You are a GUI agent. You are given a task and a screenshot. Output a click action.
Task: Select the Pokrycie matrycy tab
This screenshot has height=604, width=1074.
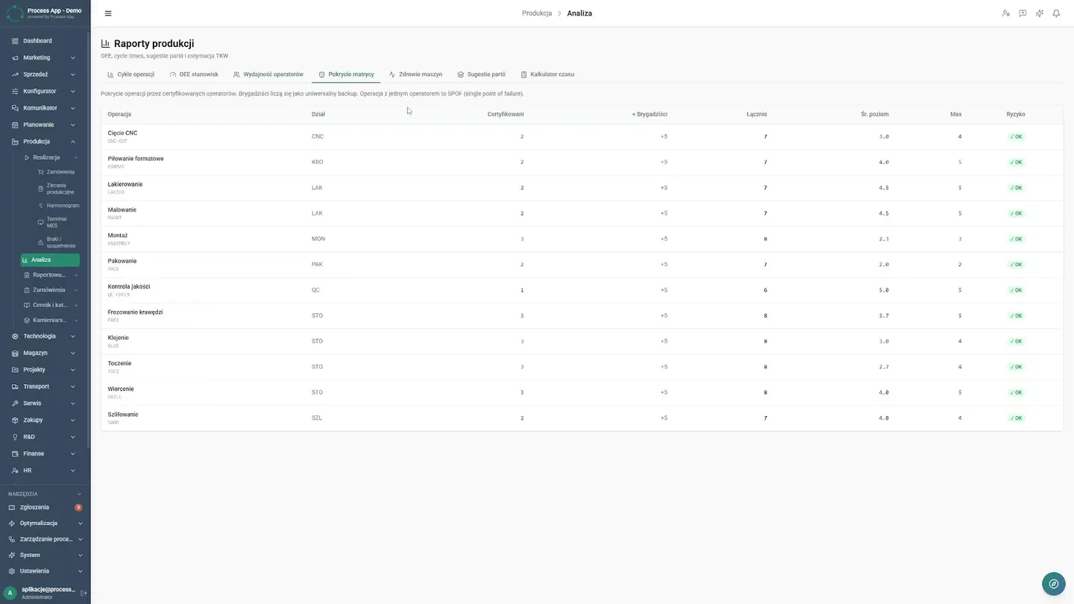(x=346, y=75)
